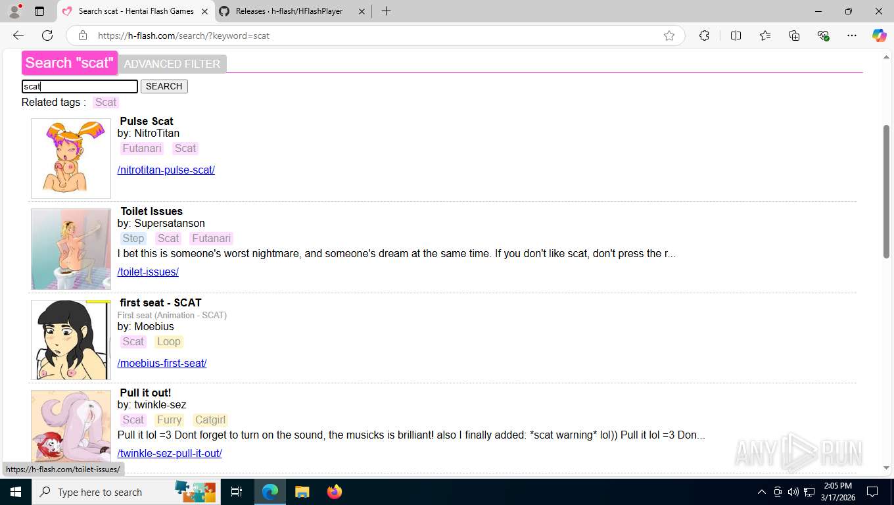Open the Extensions puzzle icon

click(704, 36)
